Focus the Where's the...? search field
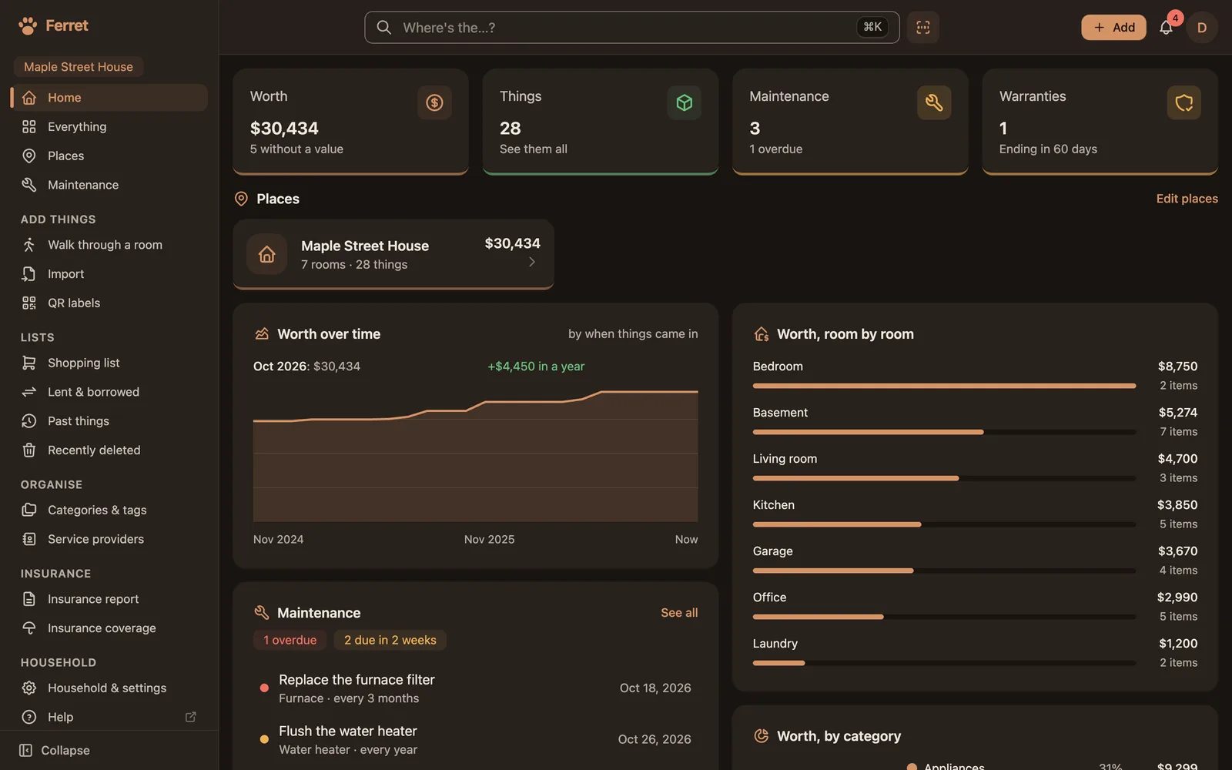Viewport: 1232px width, 770px height. pyautogui.click(x=631, y=28)
